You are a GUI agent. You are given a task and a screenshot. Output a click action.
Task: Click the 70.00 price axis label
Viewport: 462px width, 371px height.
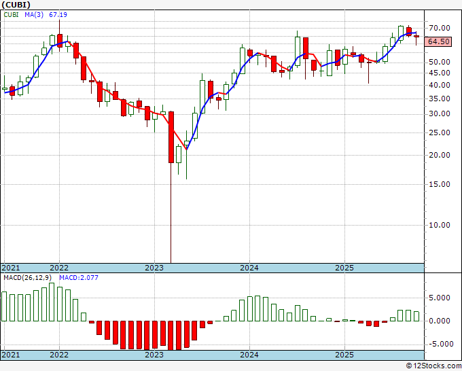440,29
